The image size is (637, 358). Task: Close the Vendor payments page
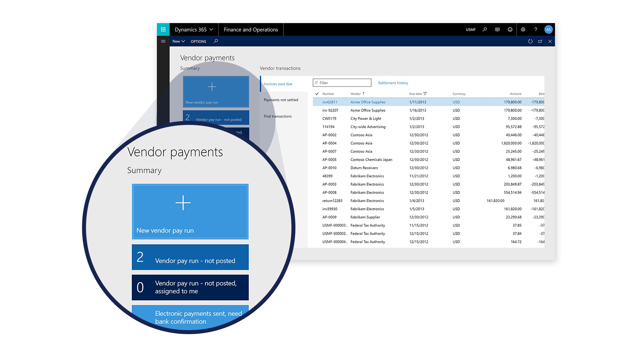click(x=550, y=41)
